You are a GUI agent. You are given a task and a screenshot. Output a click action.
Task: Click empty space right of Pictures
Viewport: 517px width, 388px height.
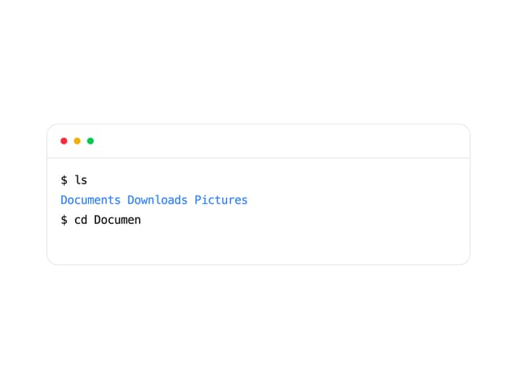[358, 200]
